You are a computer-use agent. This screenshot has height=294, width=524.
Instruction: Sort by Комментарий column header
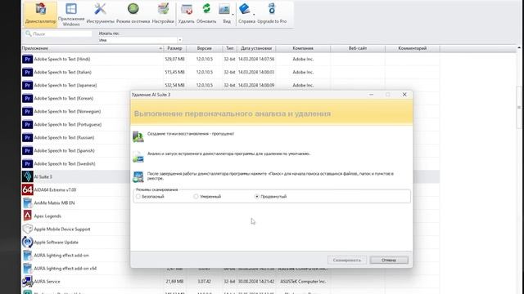[x=413, y=48]
